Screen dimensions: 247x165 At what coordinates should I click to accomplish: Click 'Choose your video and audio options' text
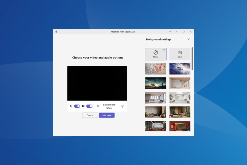point(98,58)
